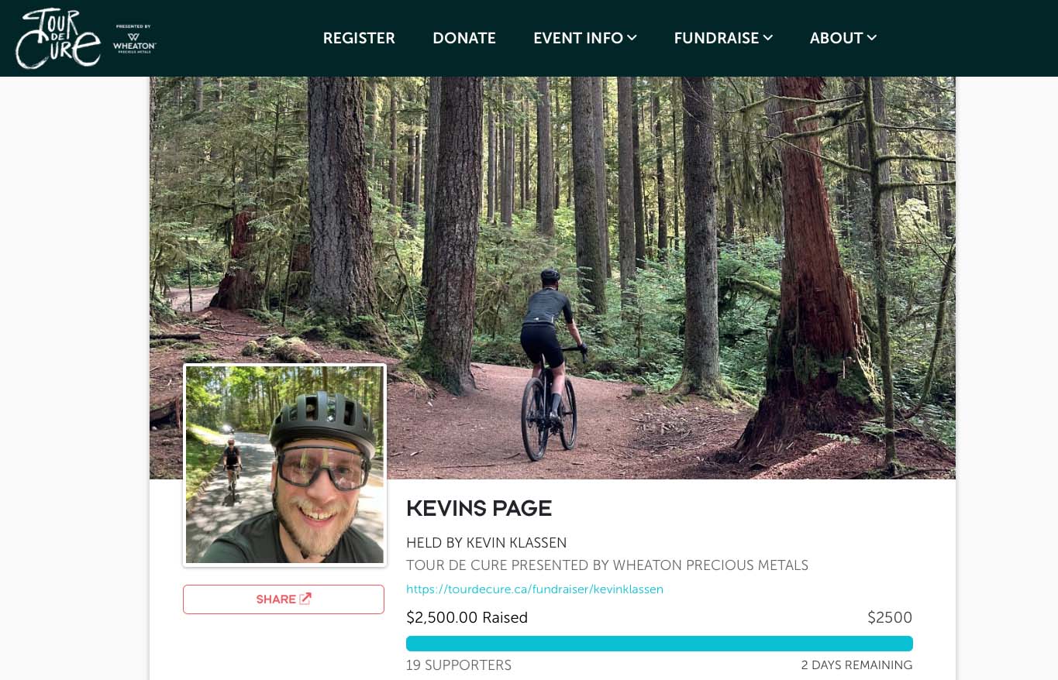Click the KEVINS PAGE heading
This screenshot has width=1058, height=680.
[x=479, y=509]
